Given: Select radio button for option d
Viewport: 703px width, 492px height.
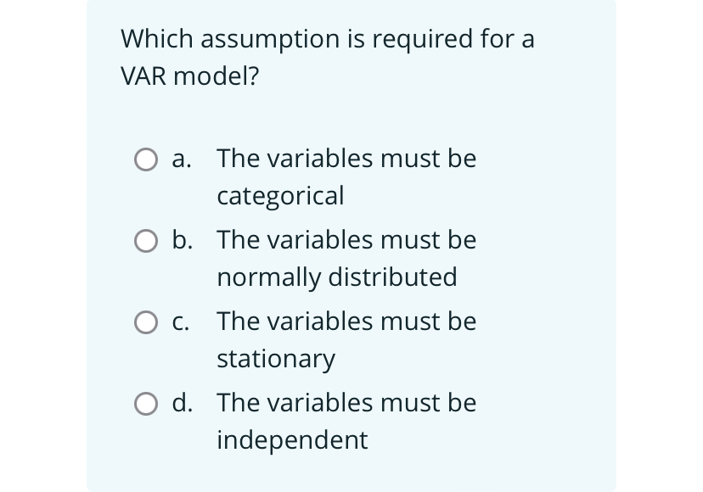Looking at the screenshot, I should click(x=146, y=404).
